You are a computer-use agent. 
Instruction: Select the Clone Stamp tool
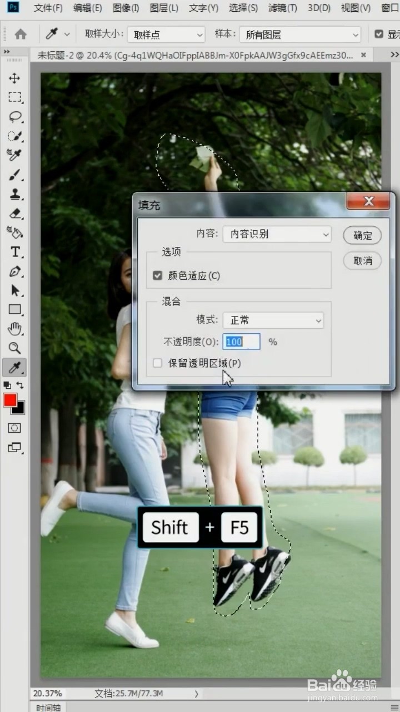tap(14, 194)
